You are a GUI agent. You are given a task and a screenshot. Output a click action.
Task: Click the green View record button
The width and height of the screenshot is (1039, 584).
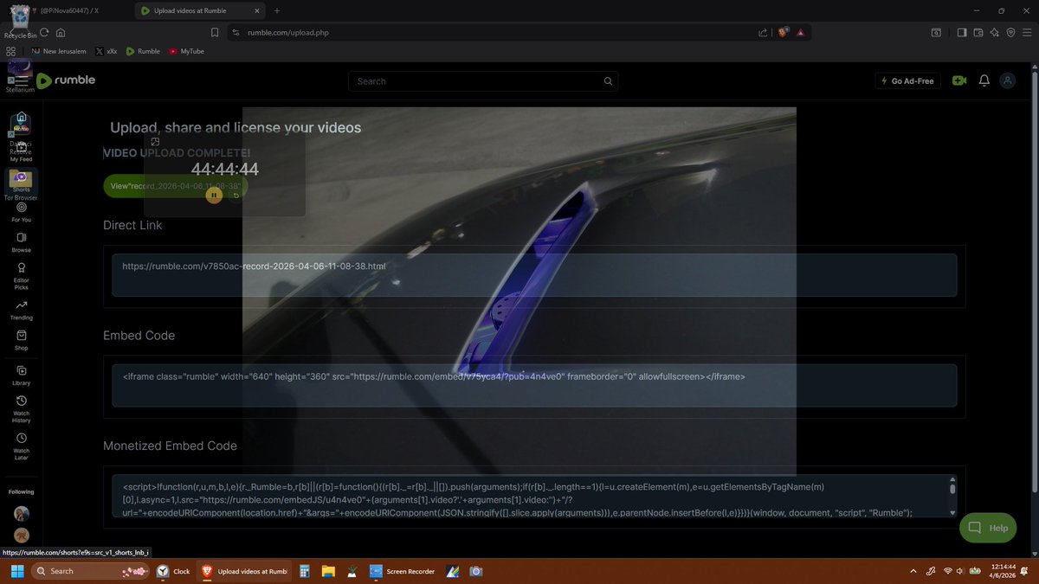176,186
